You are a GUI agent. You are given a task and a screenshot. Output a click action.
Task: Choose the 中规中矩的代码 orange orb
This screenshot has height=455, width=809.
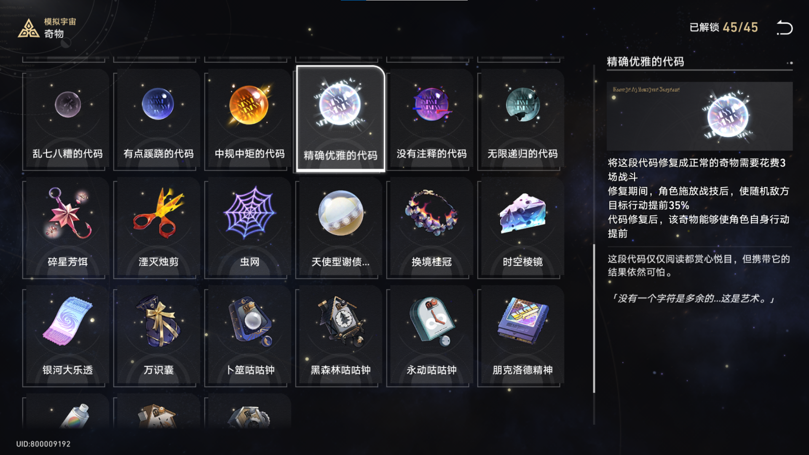click(249, 119)
